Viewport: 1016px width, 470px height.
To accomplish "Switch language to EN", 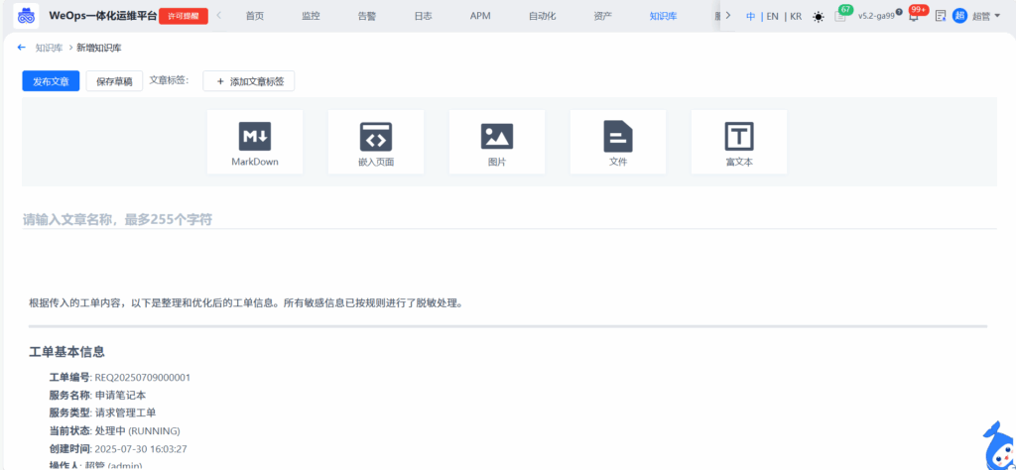I will tap(773, 16).
